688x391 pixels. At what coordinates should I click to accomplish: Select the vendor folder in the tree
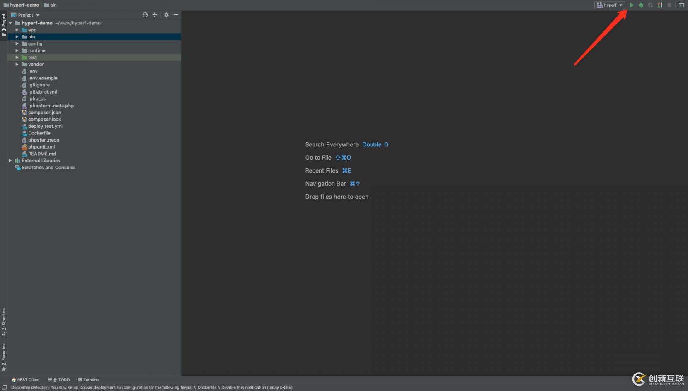pyautogui.click(x=36, y=65)
